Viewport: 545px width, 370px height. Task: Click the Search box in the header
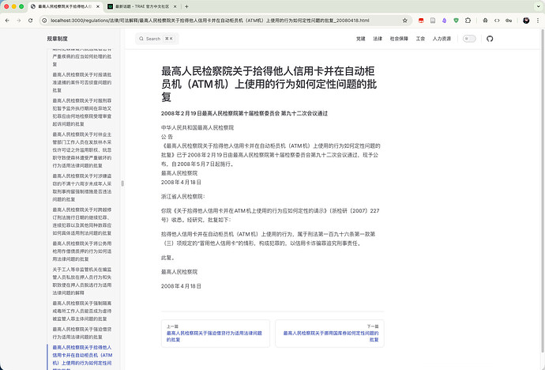157,38
